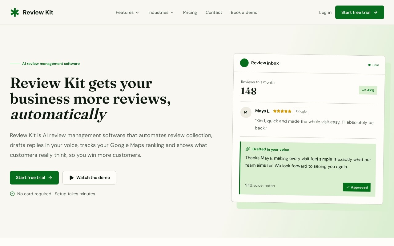
Task: Click the green Live status dot
Action: click(x=369, y=65)
